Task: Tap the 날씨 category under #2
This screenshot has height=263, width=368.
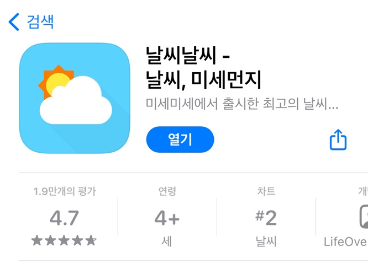Action: (x=266, y=241)
